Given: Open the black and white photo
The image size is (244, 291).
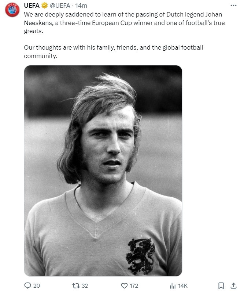Looking at the screenshot, I should point(103,171).
